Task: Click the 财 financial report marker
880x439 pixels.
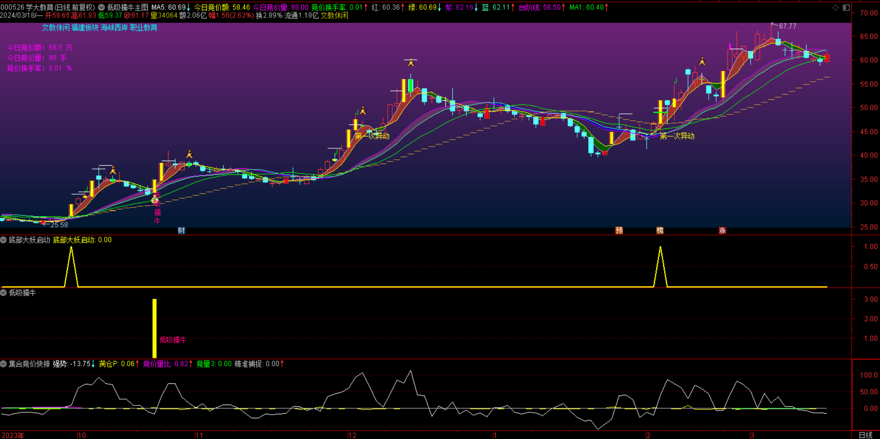Action: coord(181,231)
